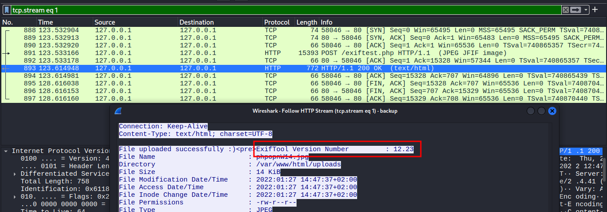This screenshot has height=212, width=607.
Task: Sort by the Source column header
Action: click(135, 22)
